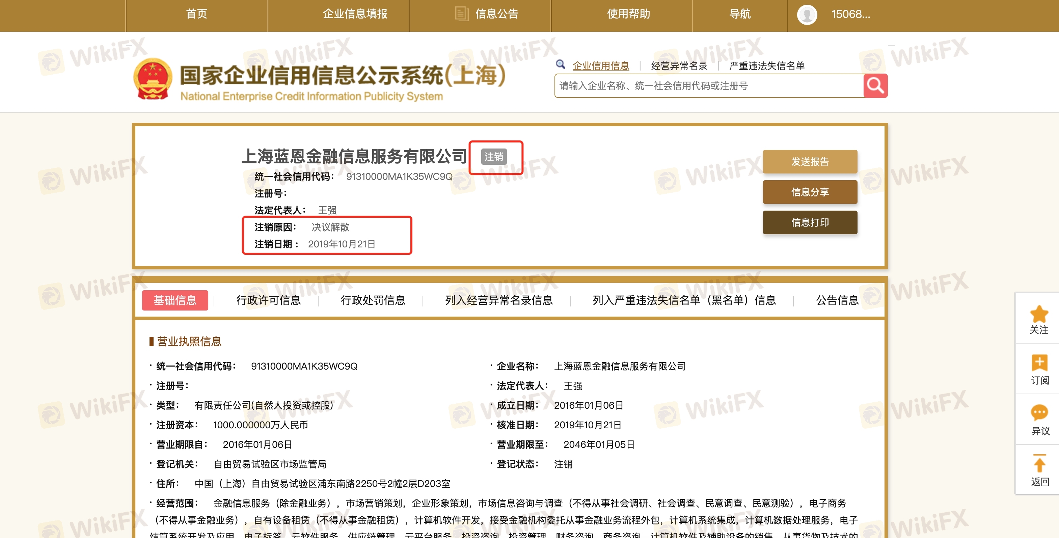
Task: Select the 公告信息 tab
Action: tap(837, 300)
